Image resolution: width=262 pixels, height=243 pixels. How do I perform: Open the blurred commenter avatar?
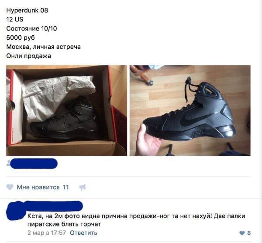coord(16,211)
